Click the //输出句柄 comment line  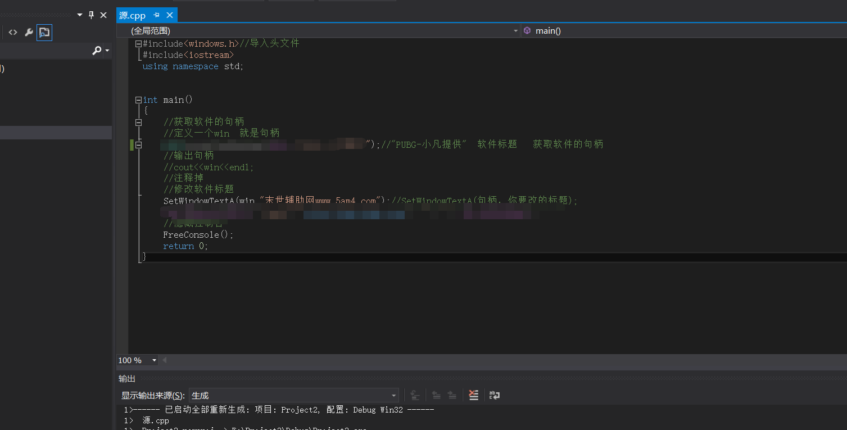coord(188,156)
